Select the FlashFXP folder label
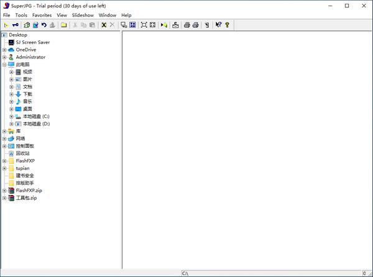 coord(25,161)
